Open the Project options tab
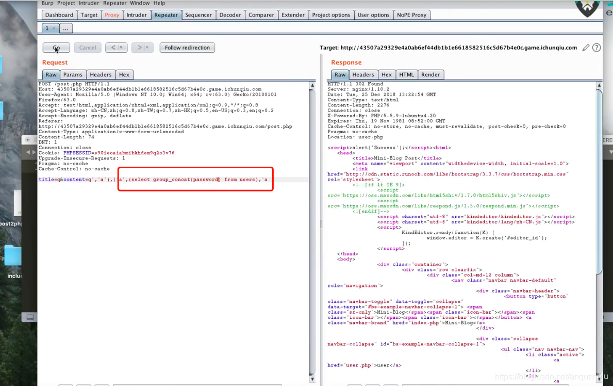 [331, 15]
